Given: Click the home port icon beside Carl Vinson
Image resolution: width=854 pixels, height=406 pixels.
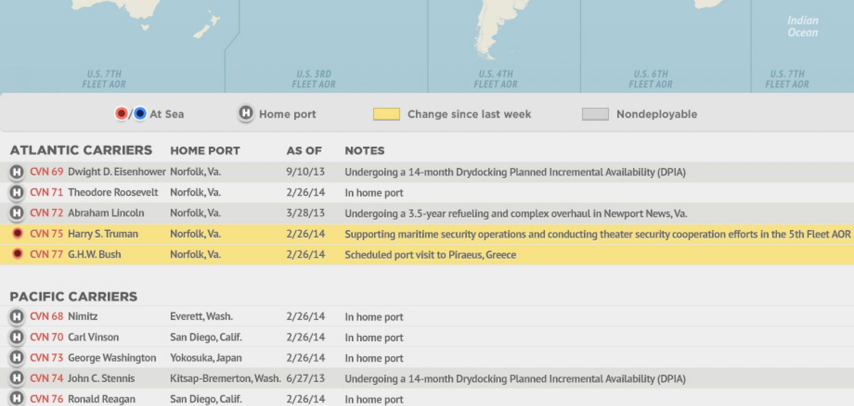Looking at the screenshot, I should pos(17,337).
